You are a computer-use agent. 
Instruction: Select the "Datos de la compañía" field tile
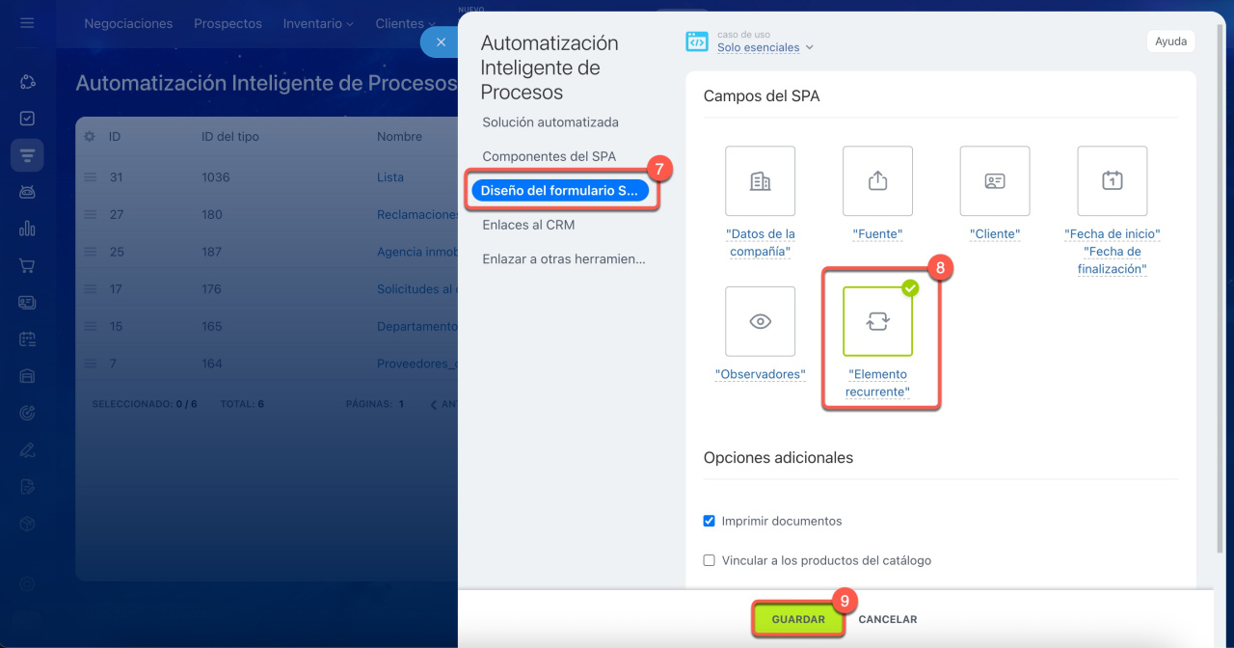pyautogui.click(x=760, y=181)
